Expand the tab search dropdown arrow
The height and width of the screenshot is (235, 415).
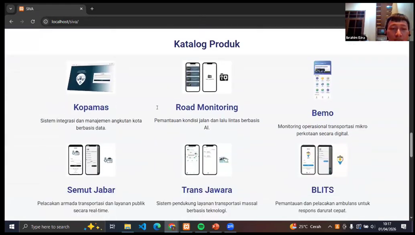tap(11, 9)
